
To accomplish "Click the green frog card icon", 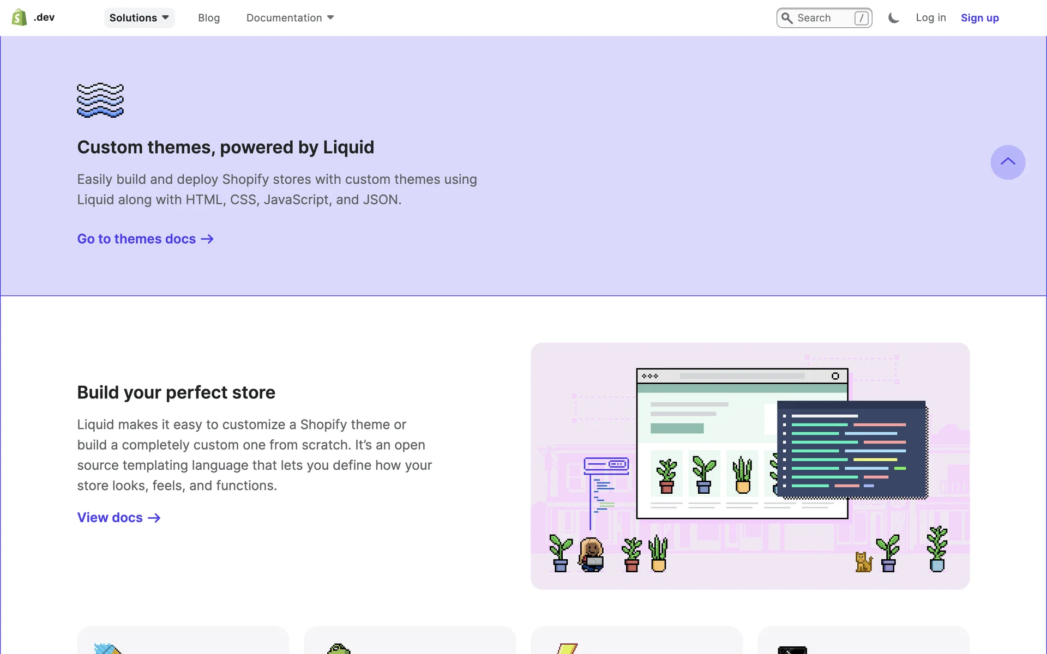I will (x=339, y=649).
